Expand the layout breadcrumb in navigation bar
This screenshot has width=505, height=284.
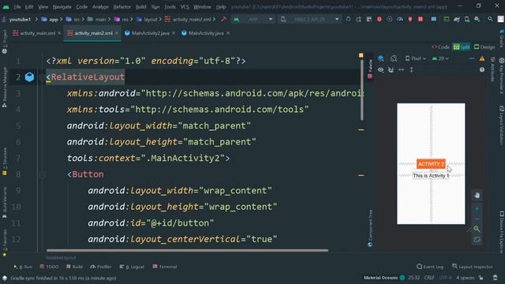147,19
